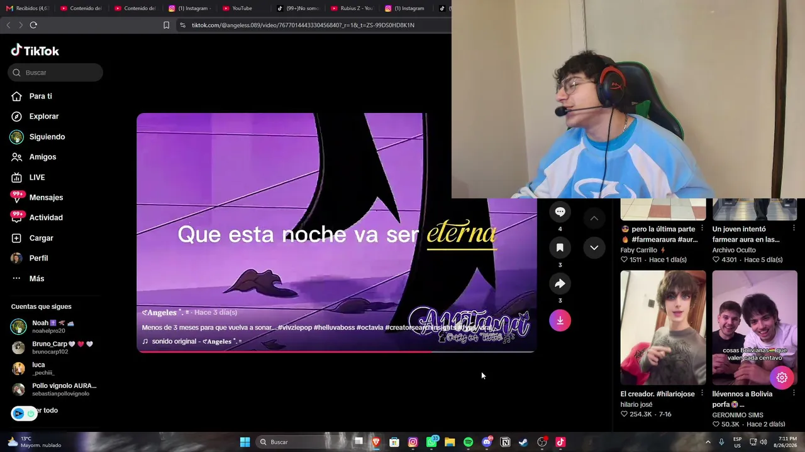Open the Windows Start menu
Image resolution: width=805 pixels, height=452 pixels.
245,442
